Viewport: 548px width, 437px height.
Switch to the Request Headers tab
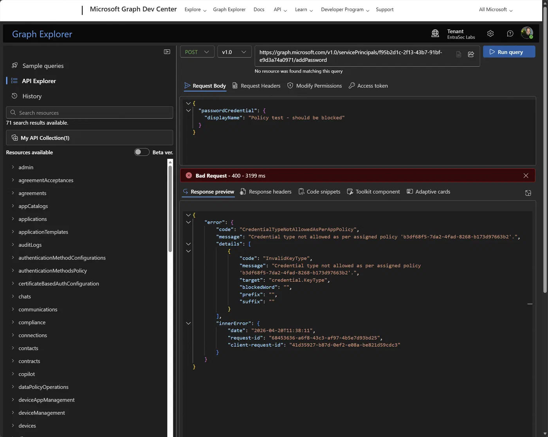[256, 86]
